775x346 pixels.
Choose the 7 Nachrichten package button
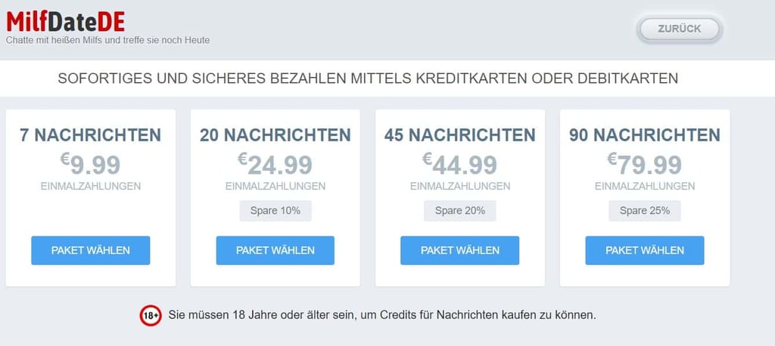click(91, 250)
